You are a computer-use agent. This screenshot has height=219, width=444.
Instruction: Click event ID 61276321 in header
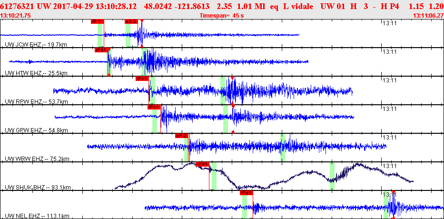click(x=18, y=6)
